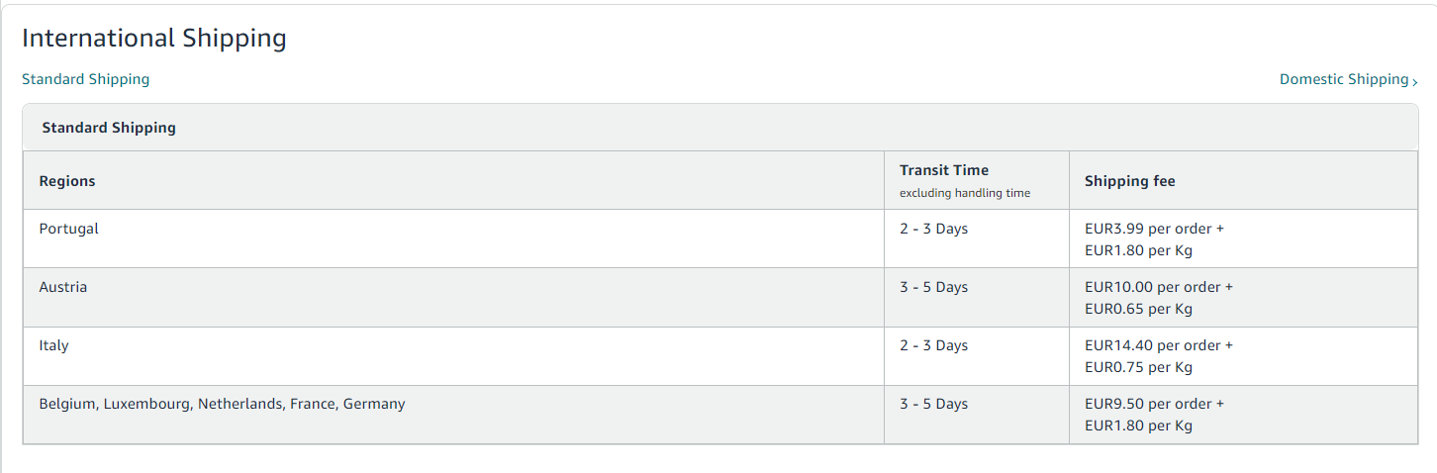
Task: Select the Portugal region cell
Action: click(69, 229)
